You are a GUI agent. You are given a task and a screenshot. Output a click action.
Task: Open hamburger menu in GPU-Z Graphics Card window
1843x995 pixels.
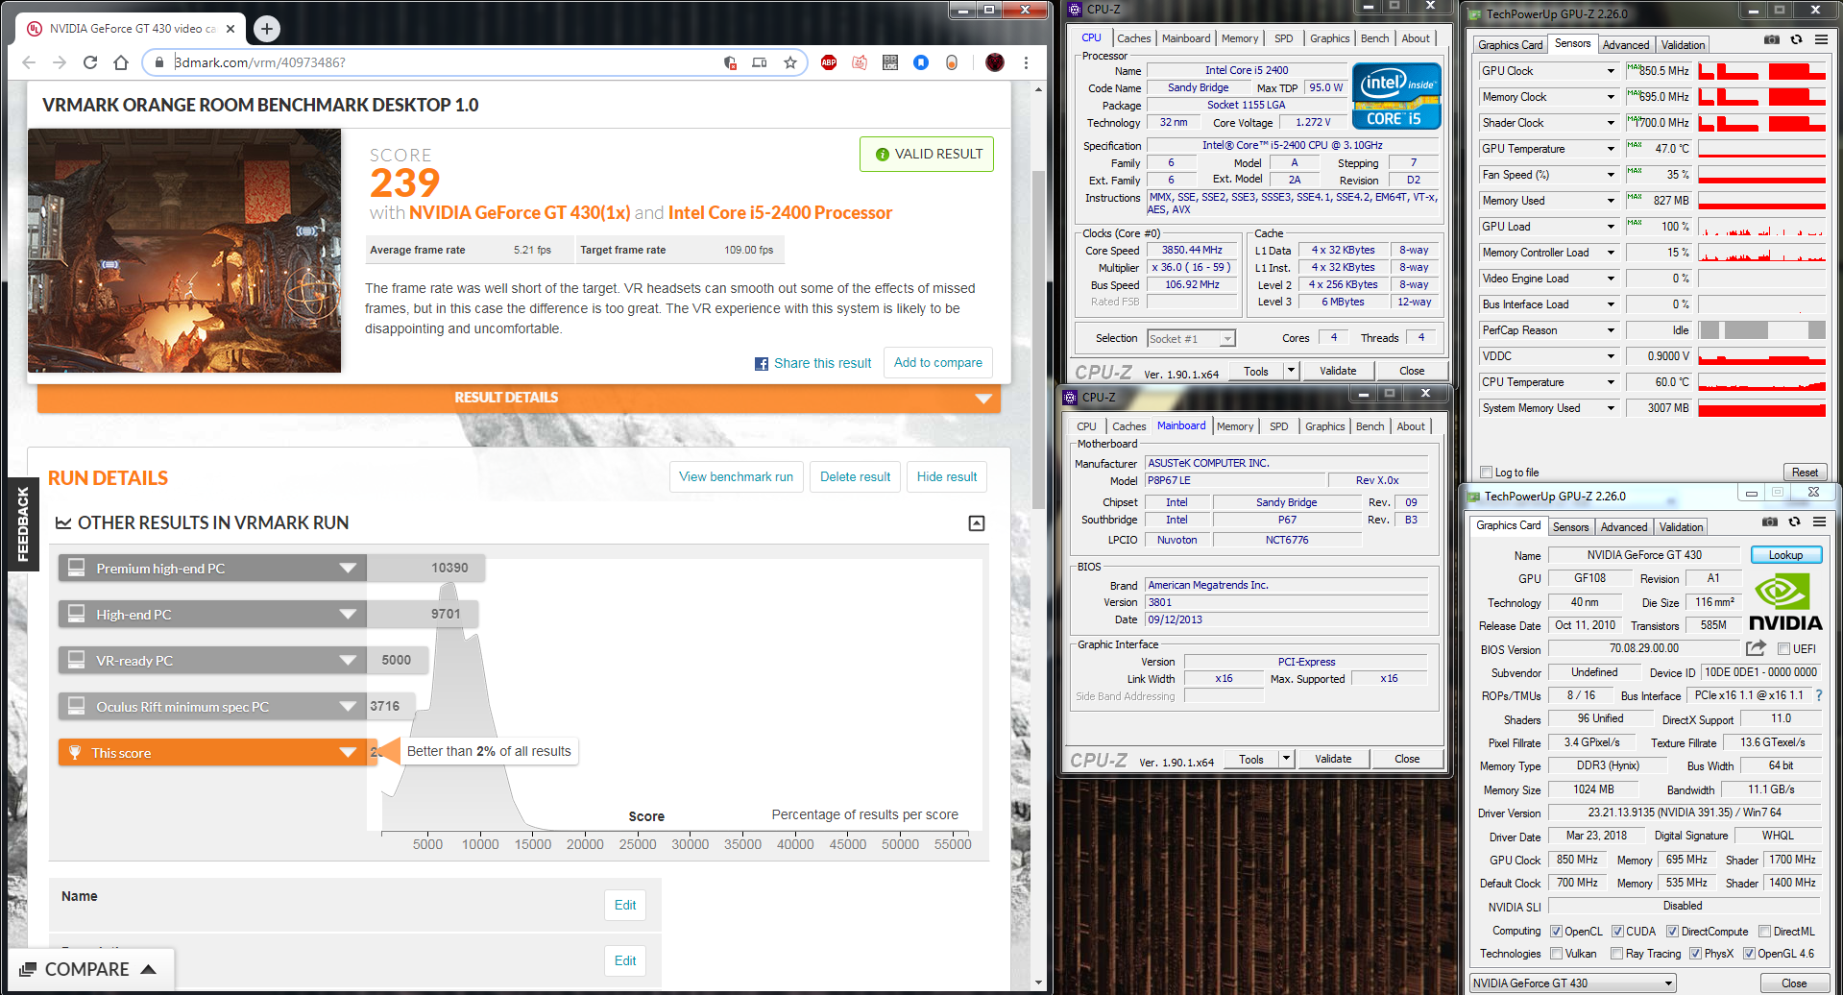1819,522
